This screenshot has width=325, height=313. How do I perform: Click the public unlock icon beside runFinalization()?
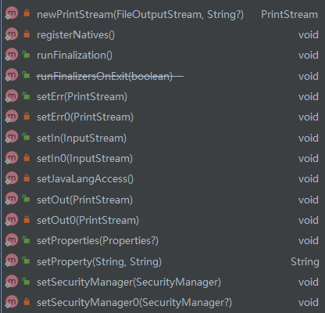[x=26, y=54]
